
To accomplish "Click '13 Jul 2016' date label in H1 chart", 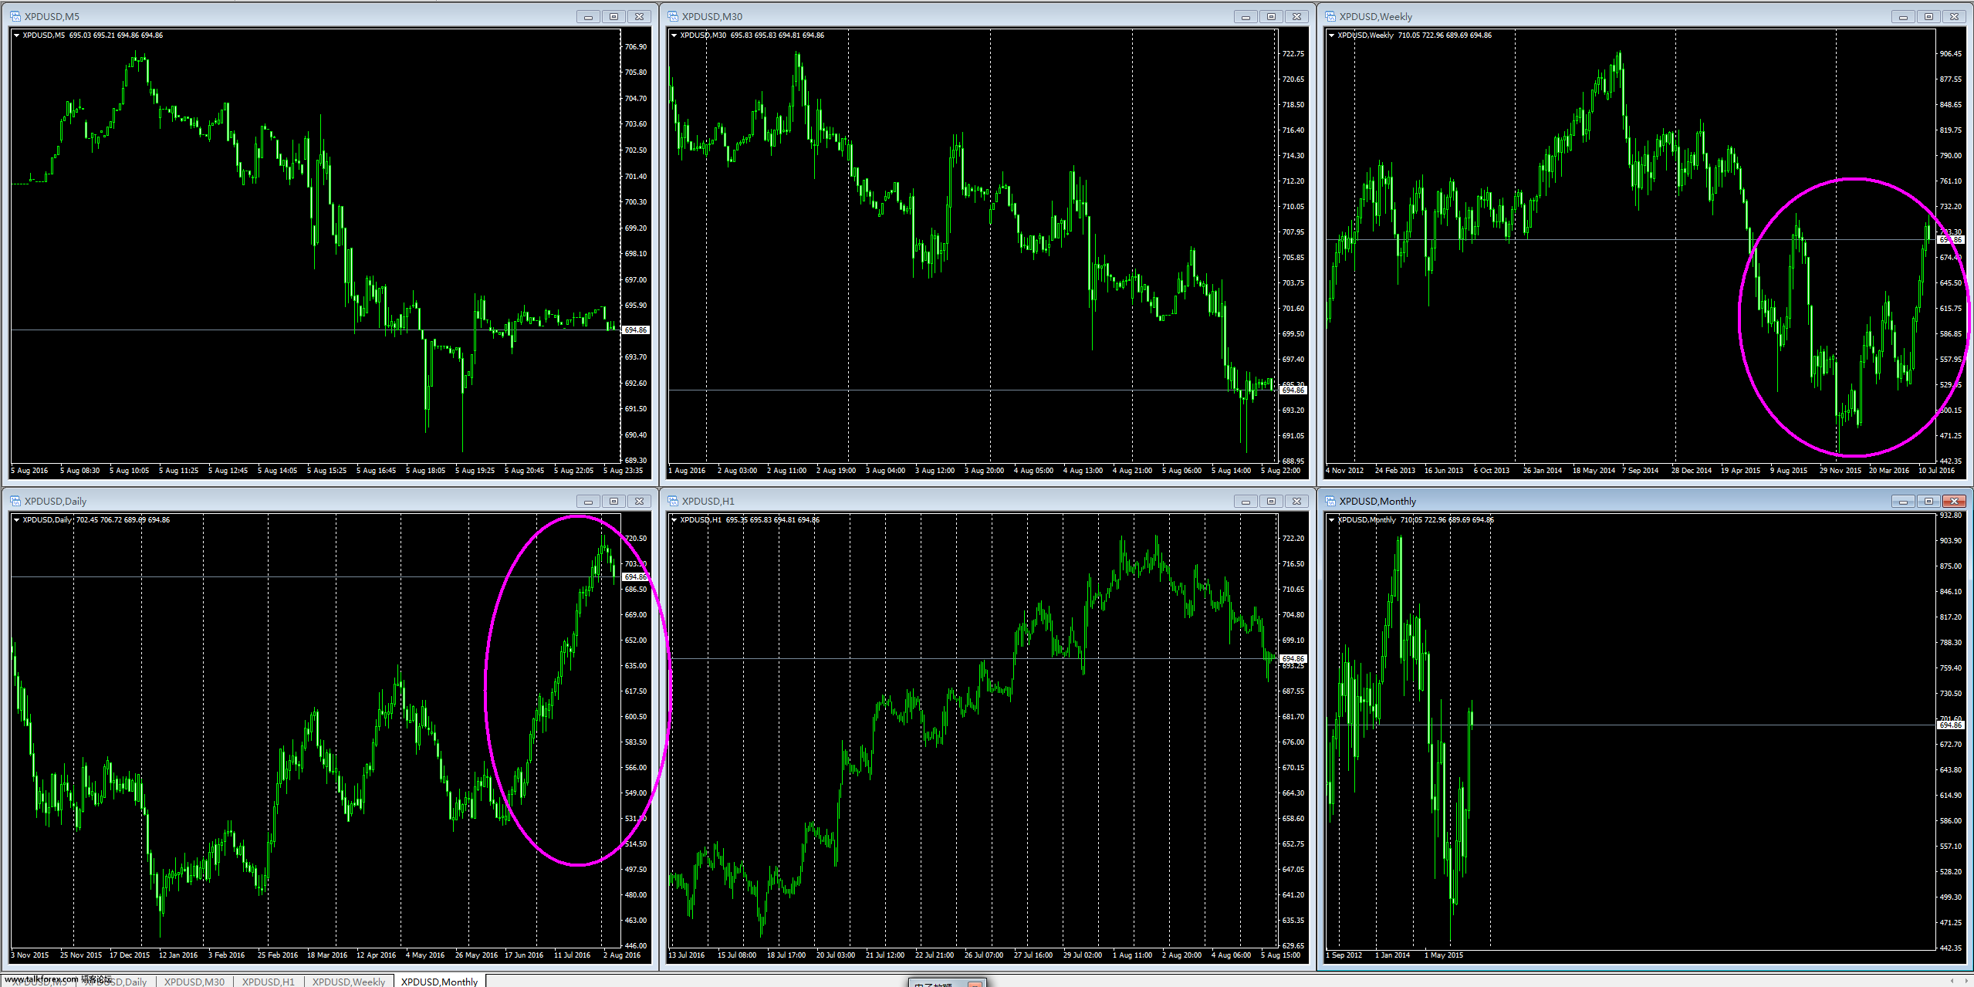I will [686, 955].
